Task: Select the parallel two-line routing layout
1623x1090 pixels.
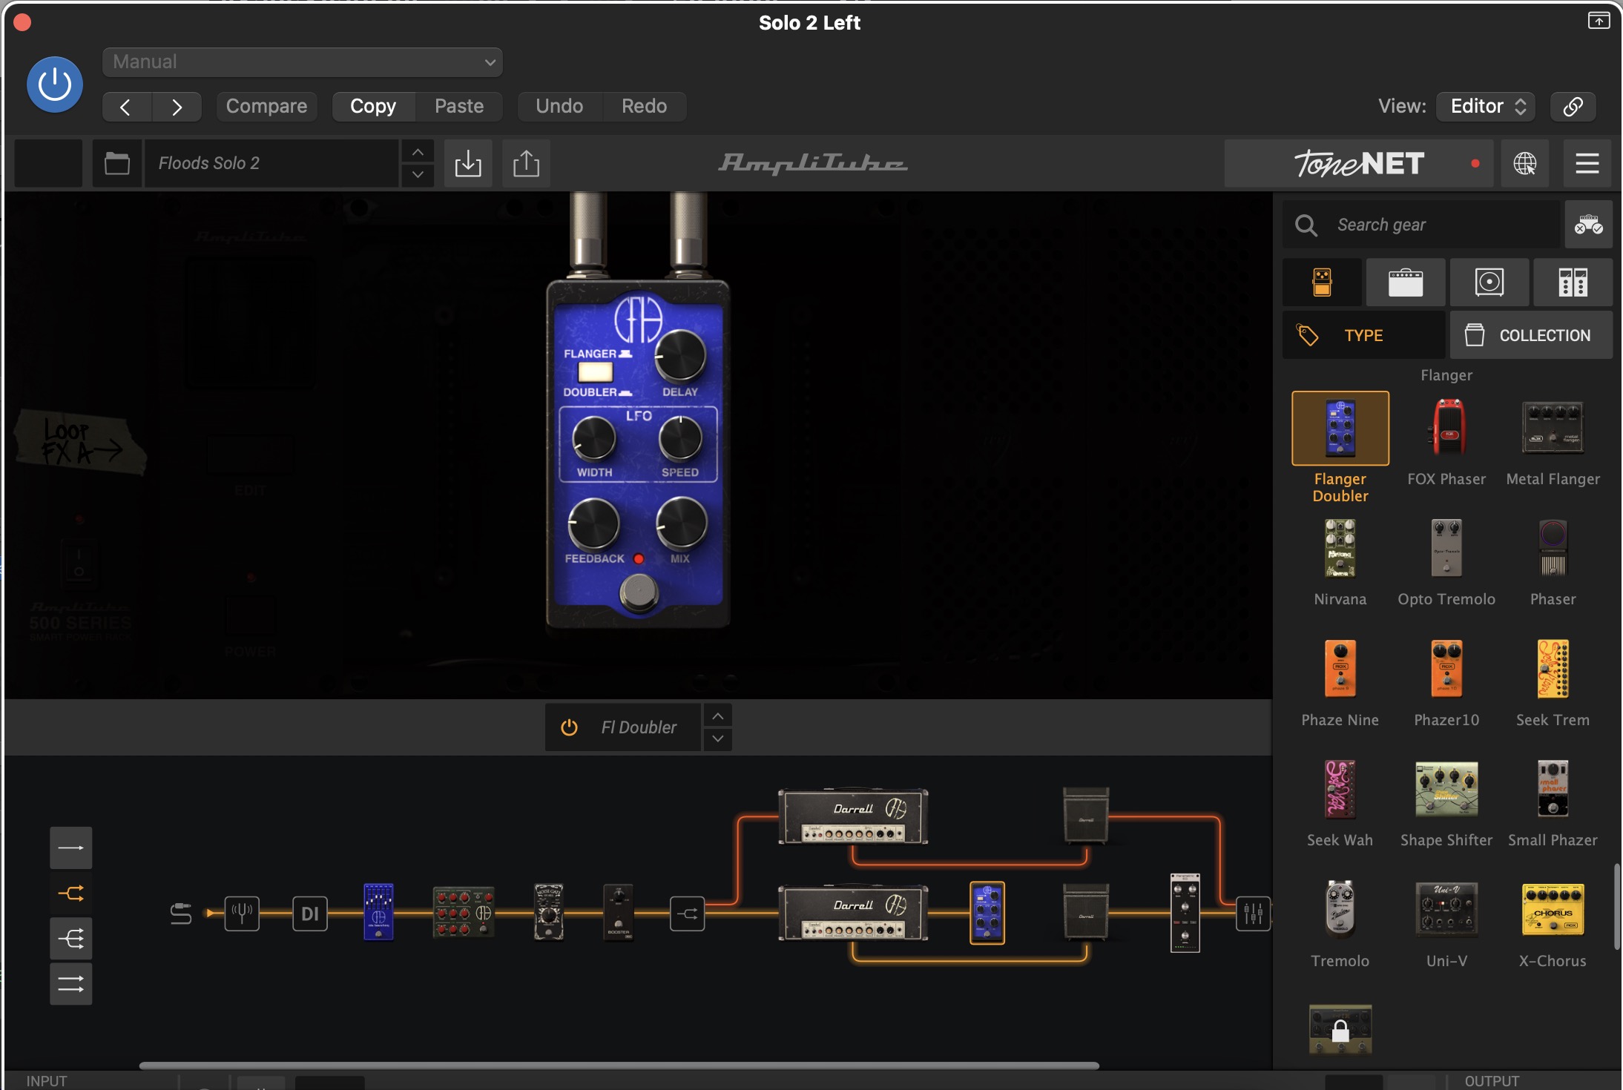Action: [x=71, y=984]
